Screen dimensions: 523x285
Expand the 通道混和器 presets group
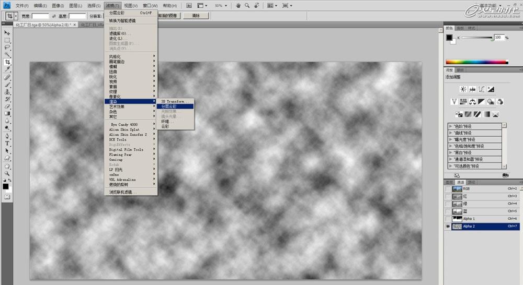tap(450, 159)
